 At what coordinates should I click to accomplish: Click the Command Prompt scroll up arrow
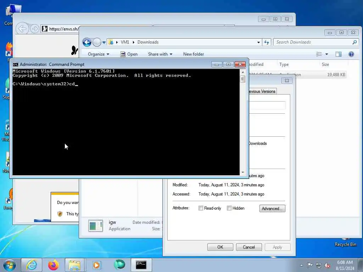pos(242,72)
